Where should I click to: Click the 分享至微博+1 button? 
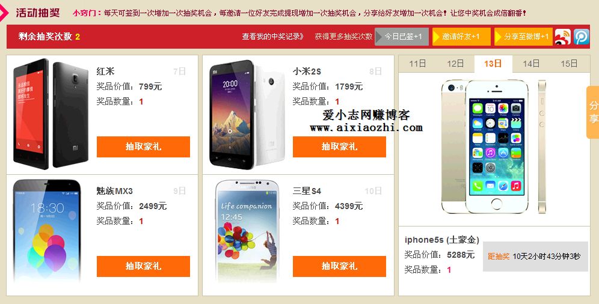(523, 37)
